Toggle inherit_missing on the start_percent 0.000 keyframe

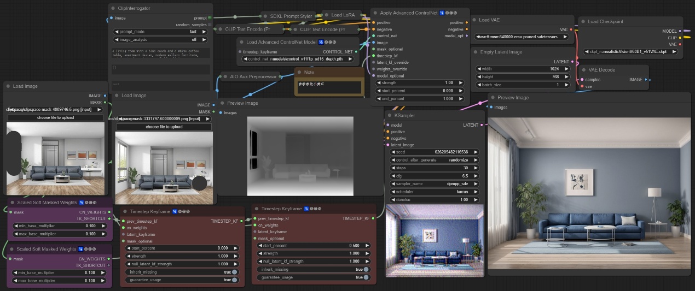coord(235,272)
